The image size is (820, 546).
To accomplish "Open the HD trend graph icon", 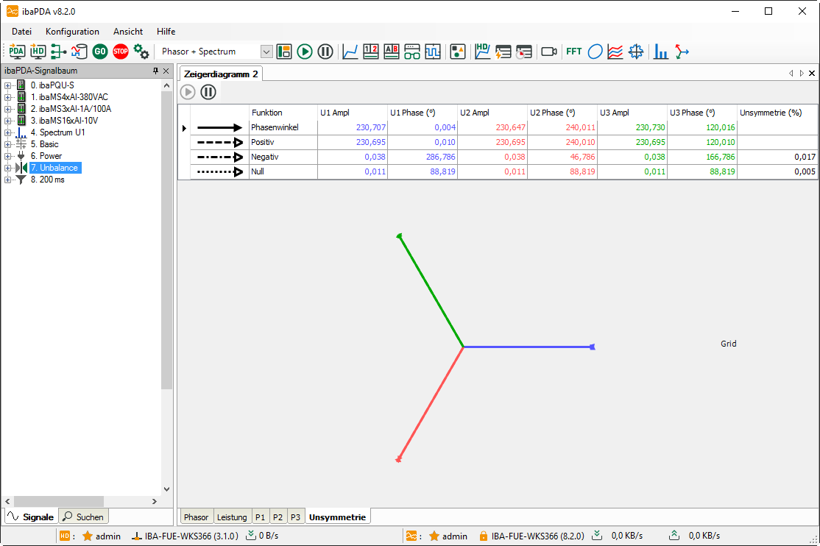I will 482,52.
